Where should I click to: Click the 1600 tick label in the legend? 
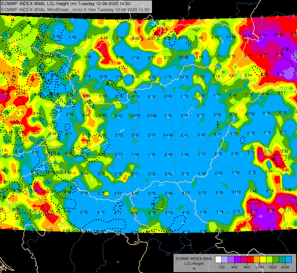tap(272, 267)
